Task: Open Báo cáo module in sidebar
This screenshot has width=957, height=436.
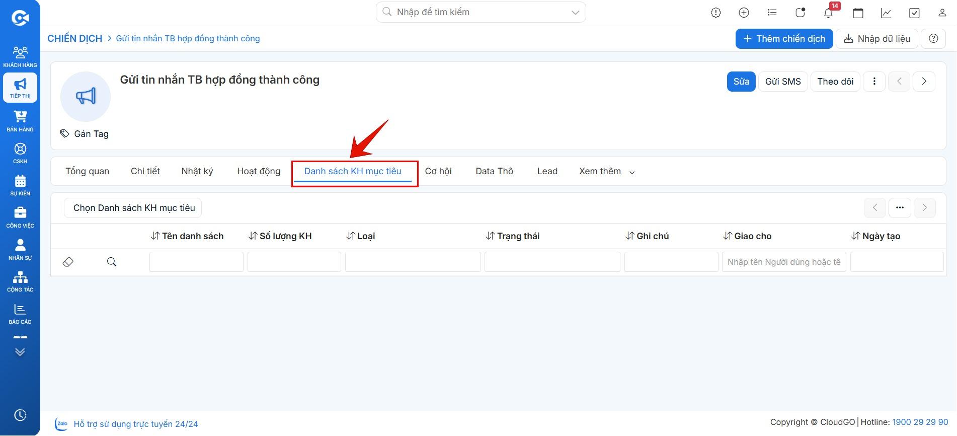Action: click(x=20, y=314)
